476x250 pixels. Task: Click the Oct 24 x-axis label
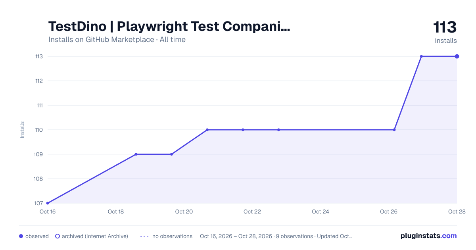pyautogui.click(x=321, y=212)
